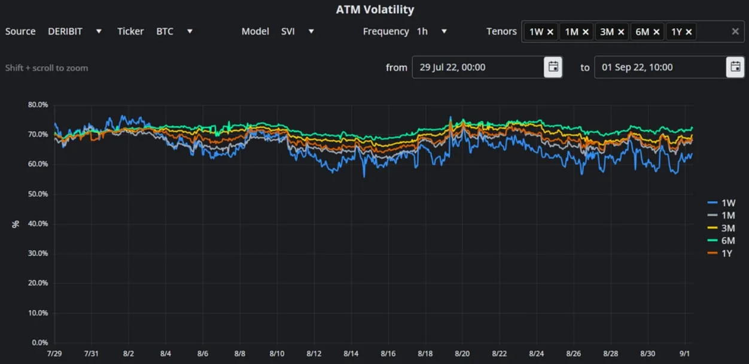
Task: Click the 7/29 x-axis date label
Action: (54, 353)
